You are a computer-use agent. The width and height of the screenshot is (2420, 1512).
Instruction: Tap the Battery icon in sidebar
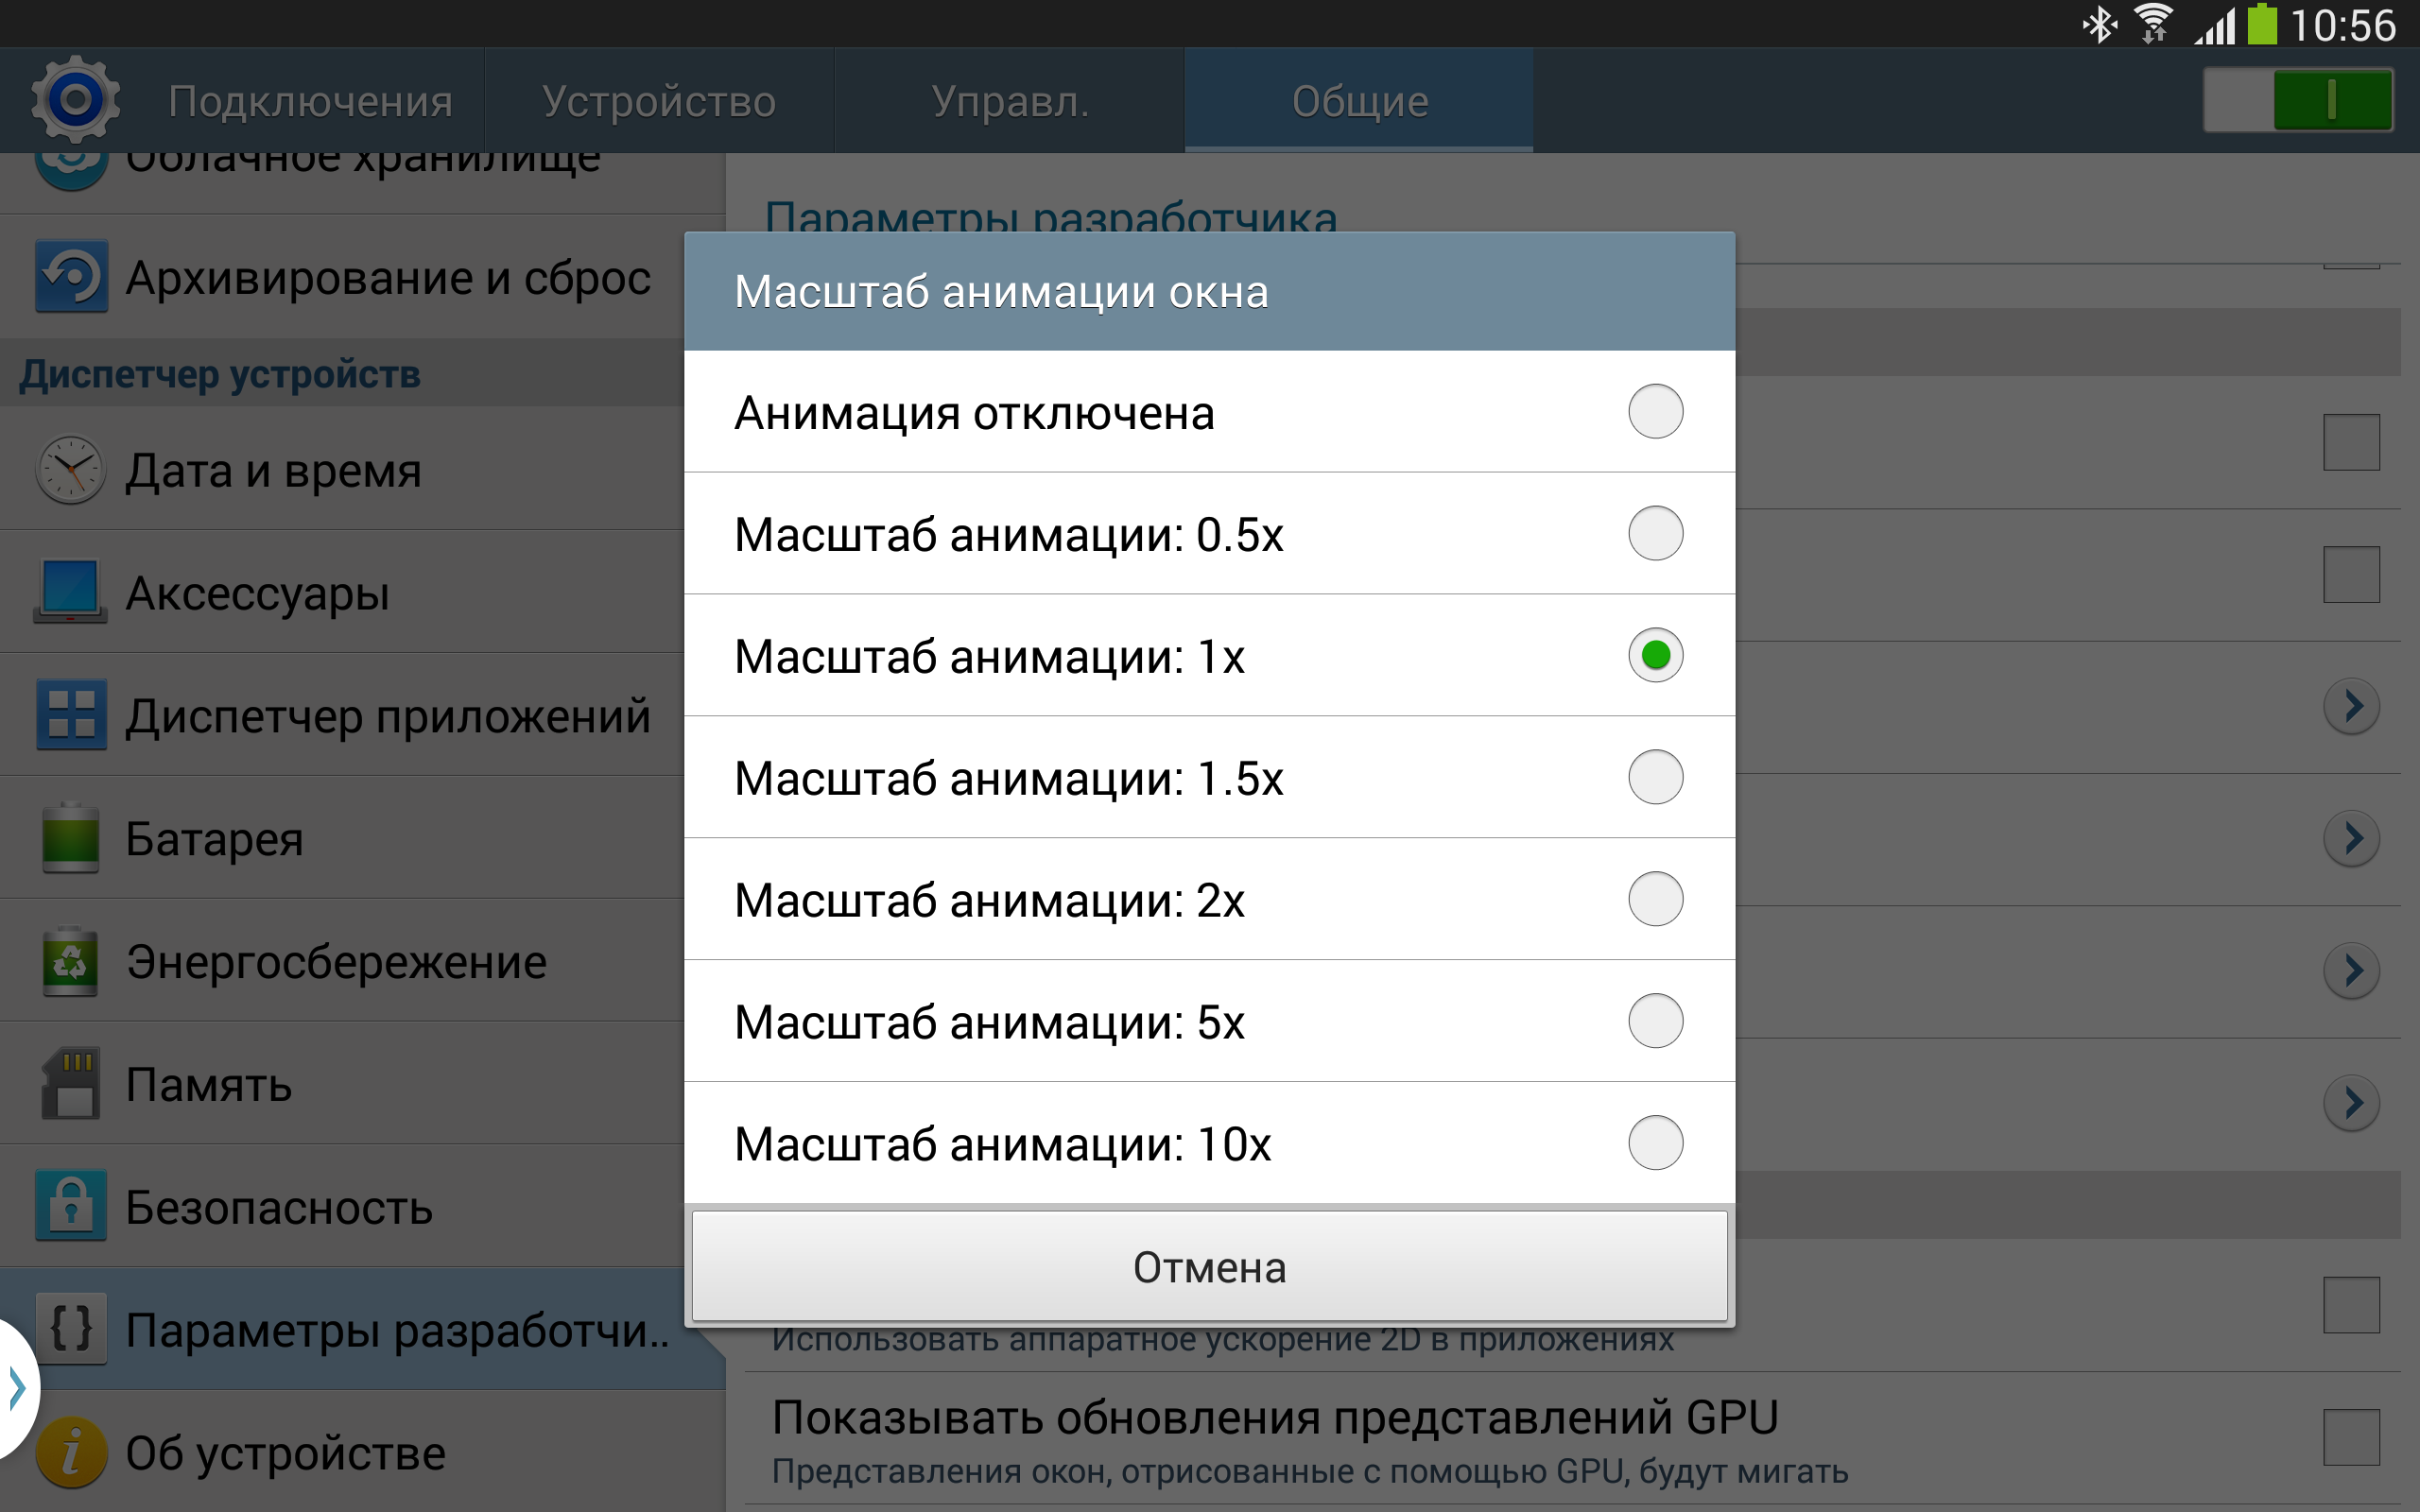click(x=71, y=837)
